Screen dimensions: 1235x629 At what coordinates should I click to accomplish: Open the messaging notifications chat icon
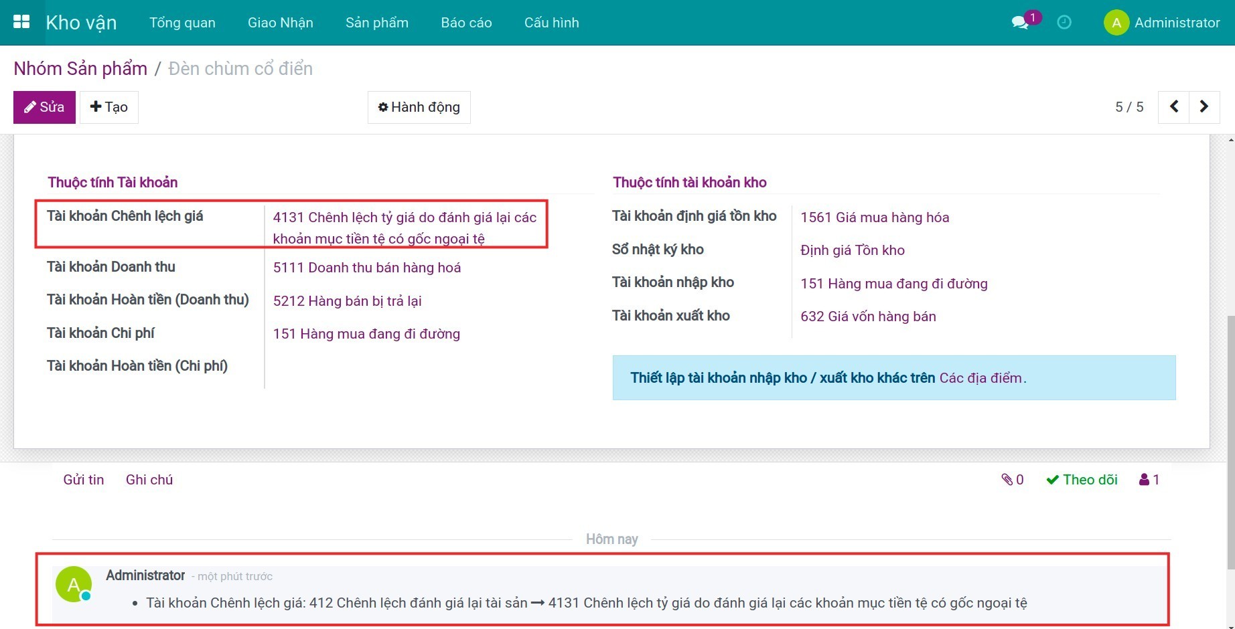[x=1019, y=22]
